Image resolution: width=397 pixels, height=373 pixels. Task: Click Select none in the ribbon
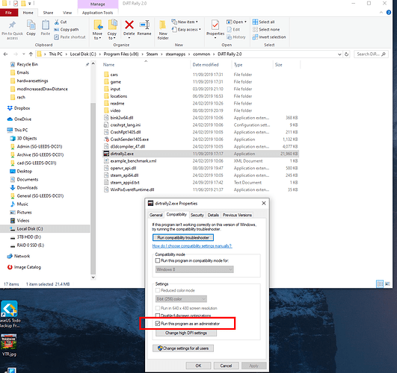[x=266, y=30]
